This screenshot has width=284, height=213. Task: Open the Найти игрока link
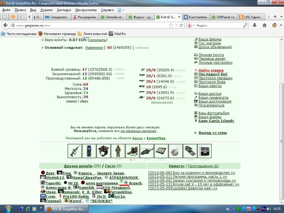coord(211,70)
